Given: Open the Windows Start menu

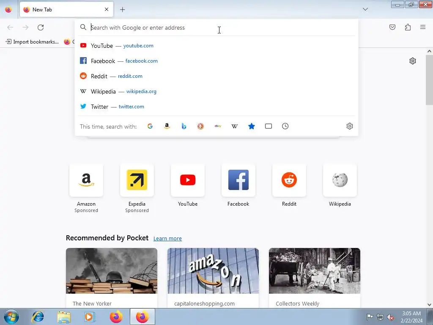Looking at the screenshot, I should click(11, 317).
